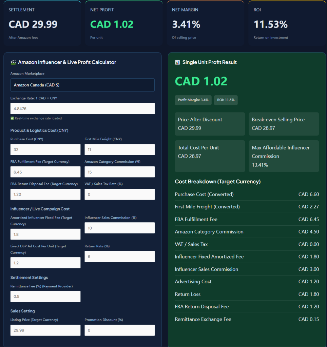Click the Live / DSP Ad Cost field
Screen dimensions: 327x347
click(45, 263)
